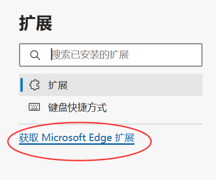Select the highlighted 扩展 row's empty area

tap(134, 85)
